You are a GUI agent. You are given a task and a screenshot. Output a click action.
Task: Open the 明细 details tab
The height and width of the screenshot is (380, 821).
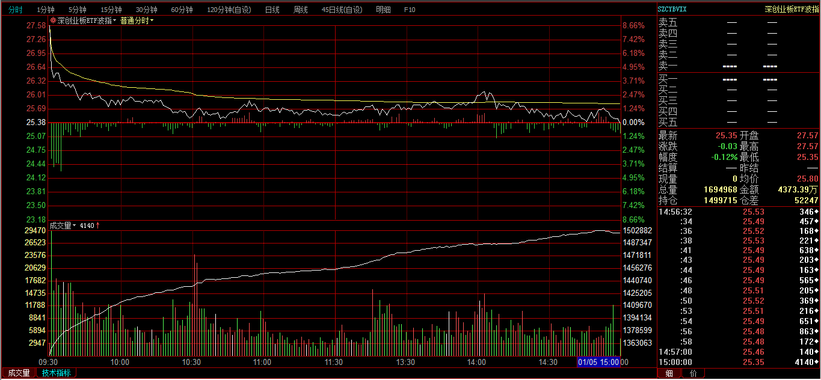(383, 10)
